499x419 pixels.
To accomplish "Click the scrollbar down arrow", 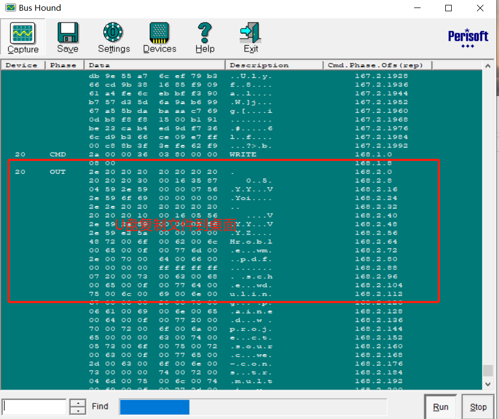I will [x=488, y=384].
